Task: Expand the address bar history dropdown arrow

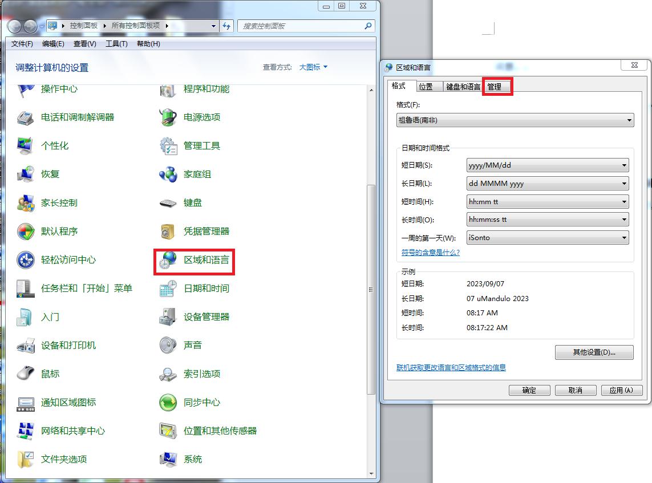Action: pos(213,26)
